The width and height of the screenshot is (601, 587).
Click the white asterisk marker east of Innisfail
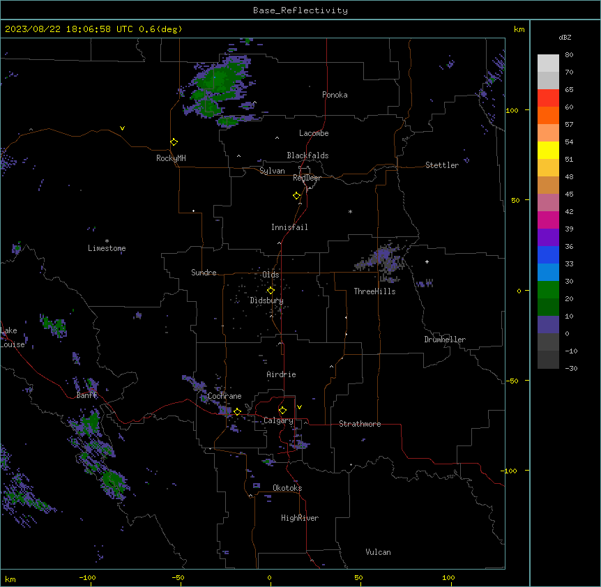[x=350, y=211]
